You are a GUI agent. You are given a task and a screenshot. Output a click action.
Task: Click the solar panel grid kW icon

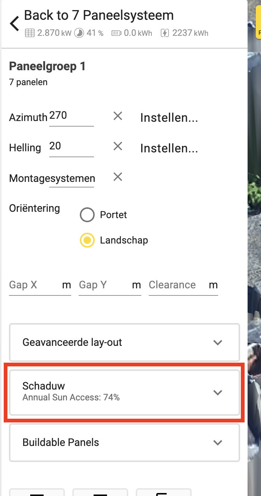pyautogui.click(x=29, y=33)
